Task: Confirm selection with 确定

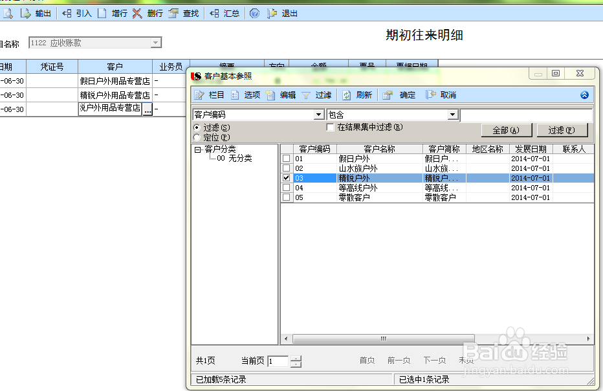Action: (399, 95)
